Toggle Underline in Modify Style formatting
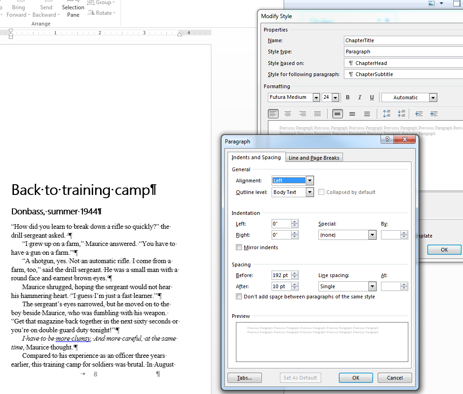 point(372,97)
